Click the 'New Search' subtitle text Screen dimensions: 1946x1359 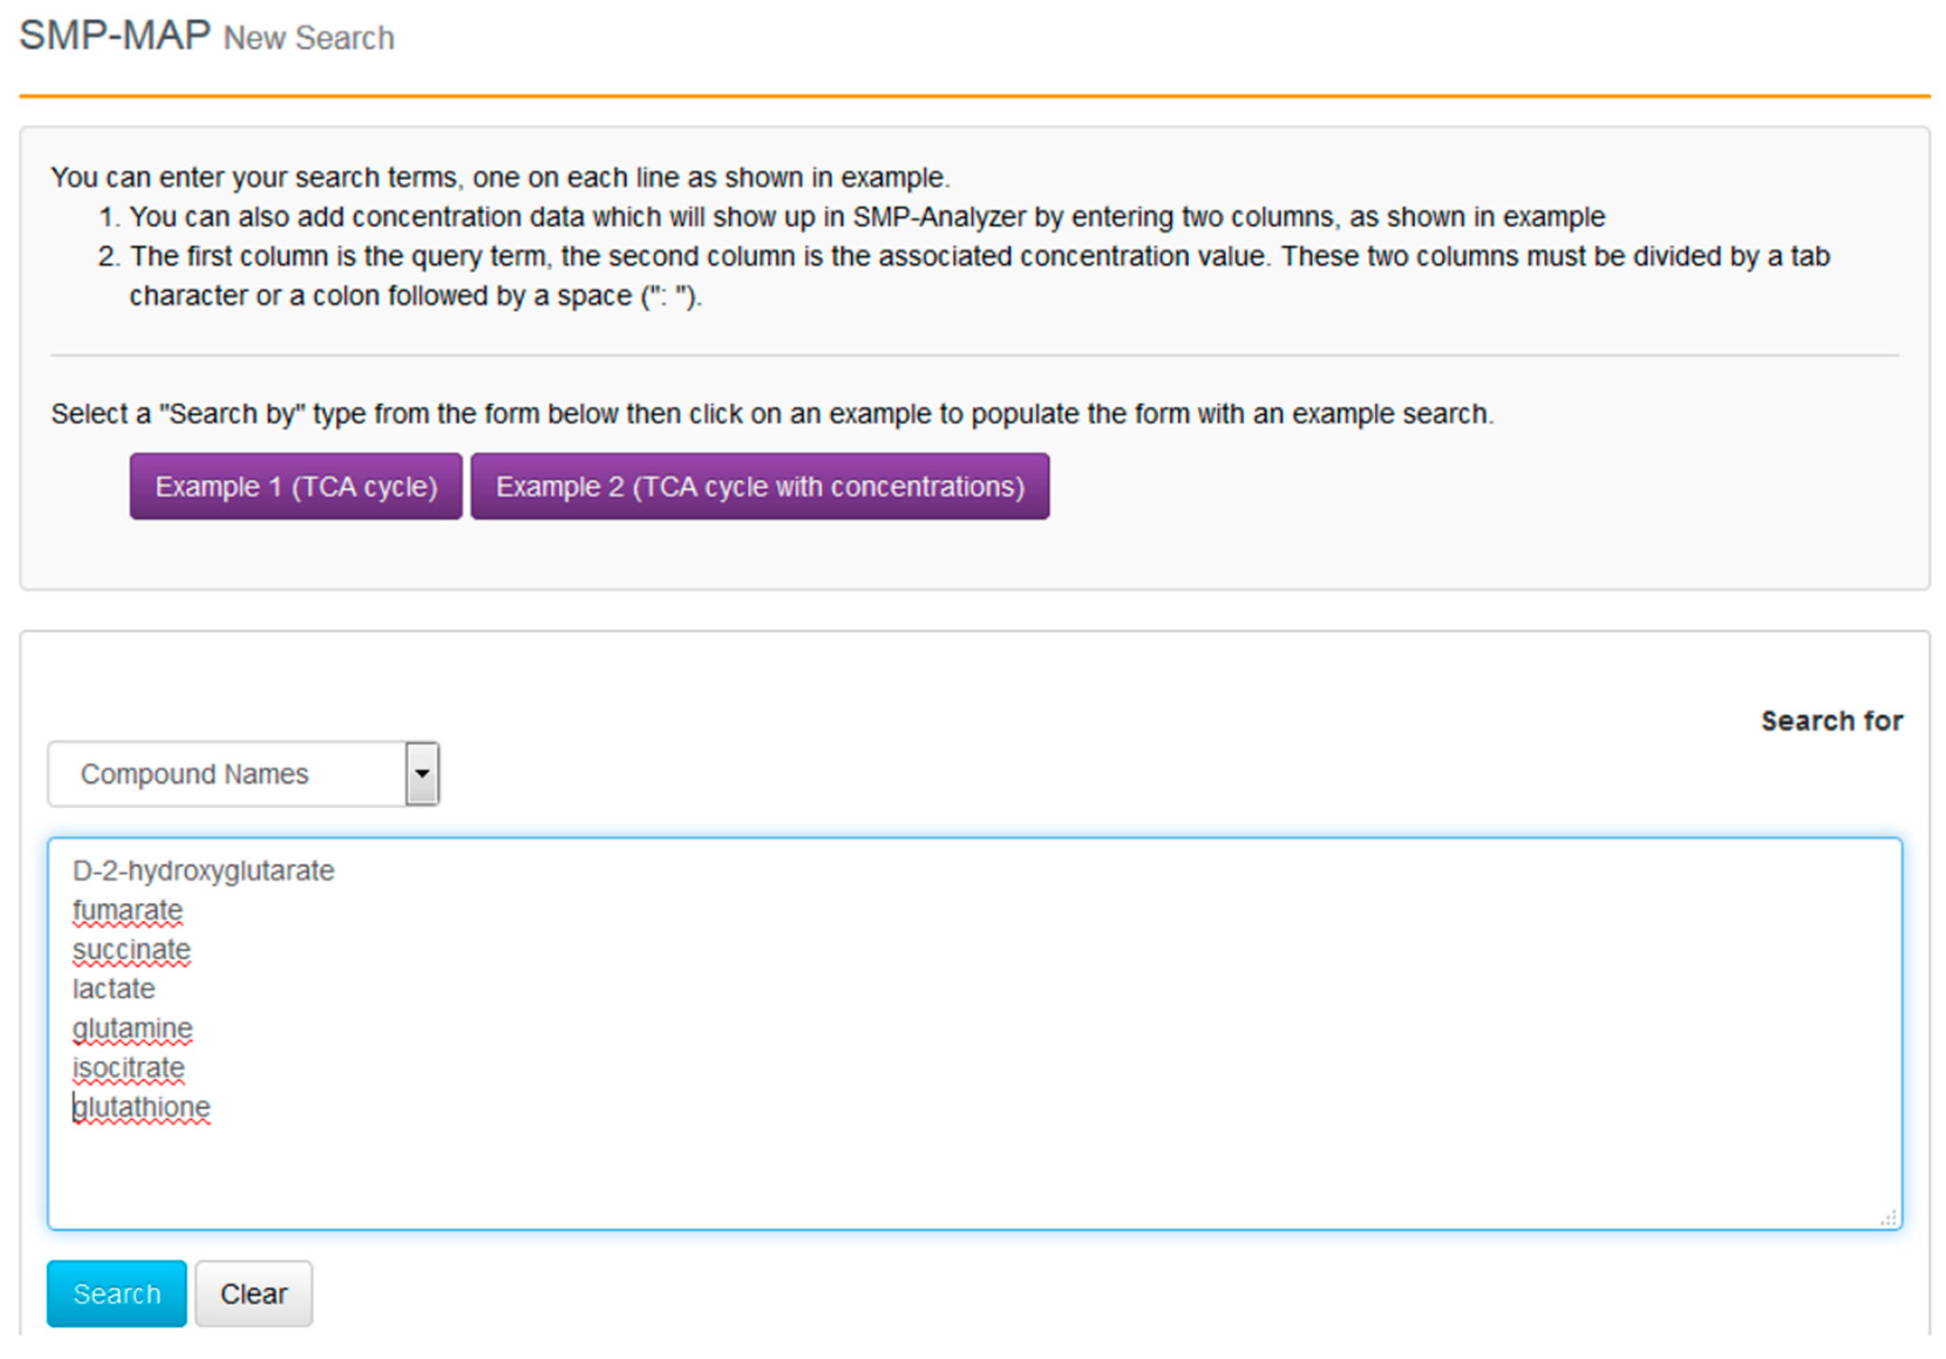point(308,38)
